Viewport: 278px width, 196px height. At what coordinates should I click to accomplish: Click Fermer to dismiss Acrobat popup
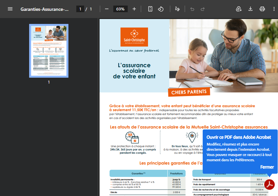coord(267,167)
